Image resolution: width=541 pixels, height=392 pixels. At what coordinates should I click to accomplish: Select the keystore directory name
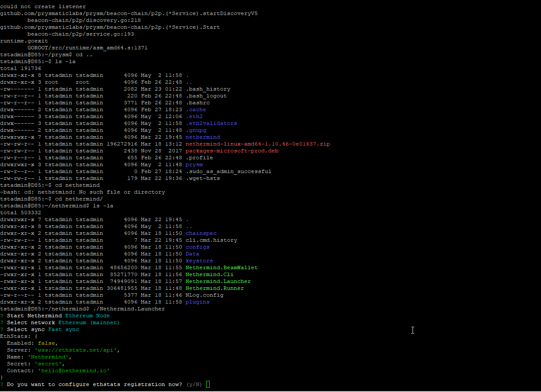(199, 261)
